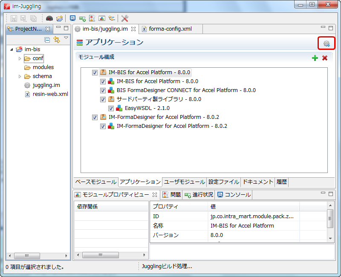Image resolution: width=341 pixels, height=277 pixels.
Task: Open the module property view toolbar icon
Action: 102,18
